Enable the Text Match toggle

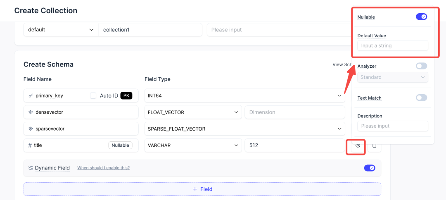(421, 98)
